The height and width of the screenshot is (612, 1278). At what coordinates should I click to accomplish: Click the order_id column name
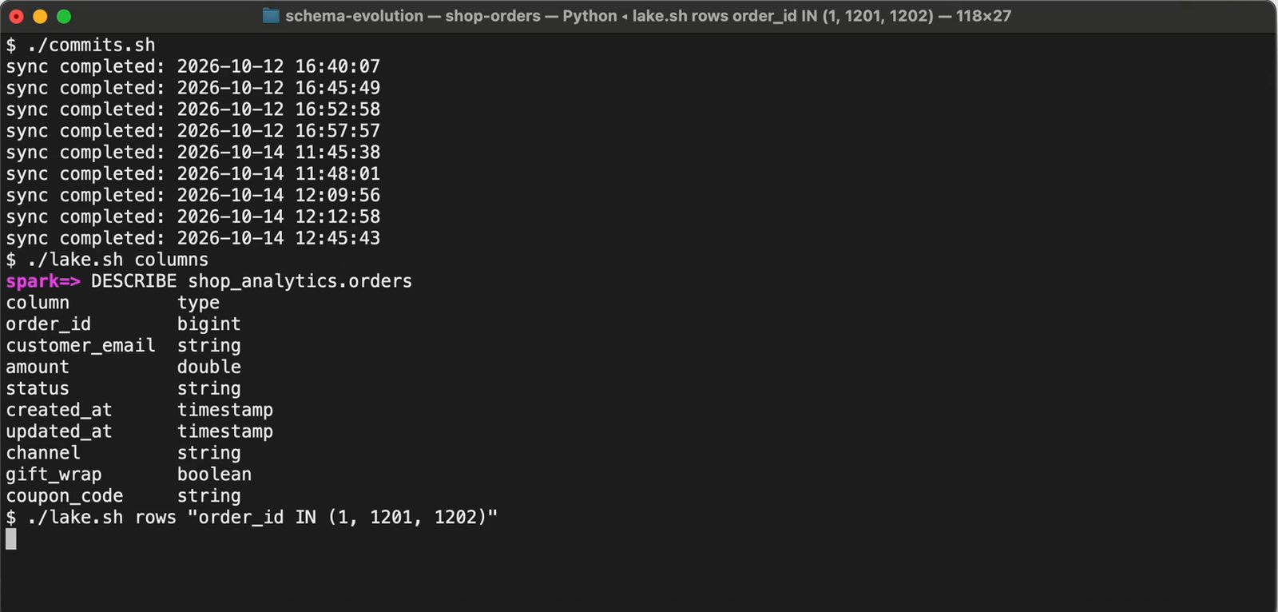click(49, 324)
